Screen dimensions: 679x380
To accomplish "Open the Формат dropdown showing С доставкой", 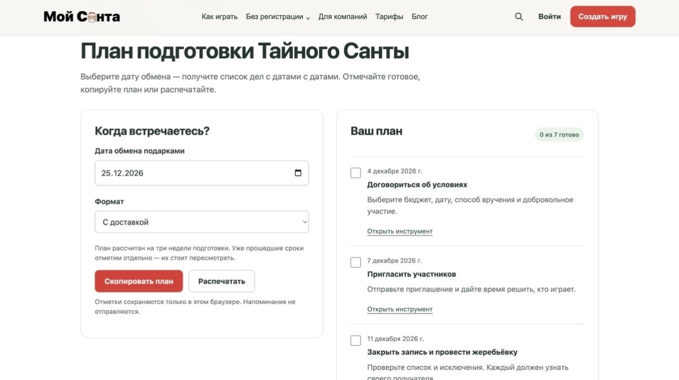I will (202, 222).
